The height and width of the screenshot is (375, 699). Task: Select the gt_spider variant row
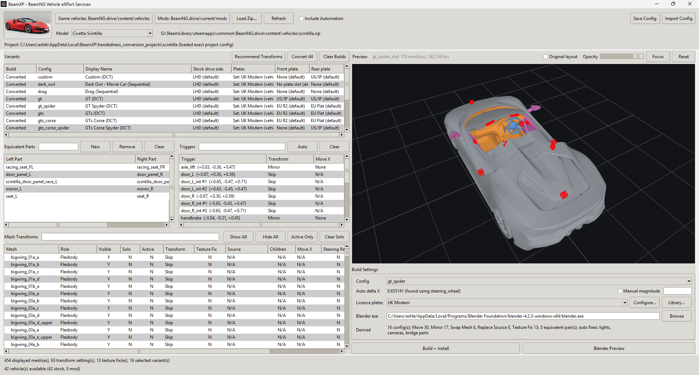[x=174, y=106]
